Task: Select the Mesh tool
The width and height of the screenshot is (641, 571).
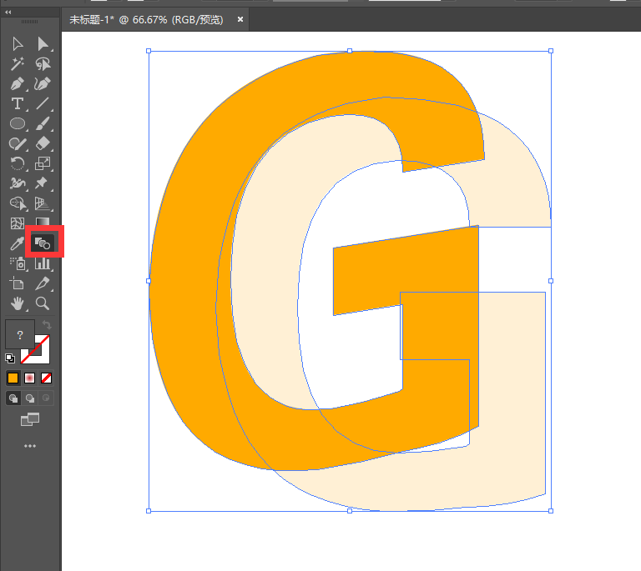Action: 18,223
